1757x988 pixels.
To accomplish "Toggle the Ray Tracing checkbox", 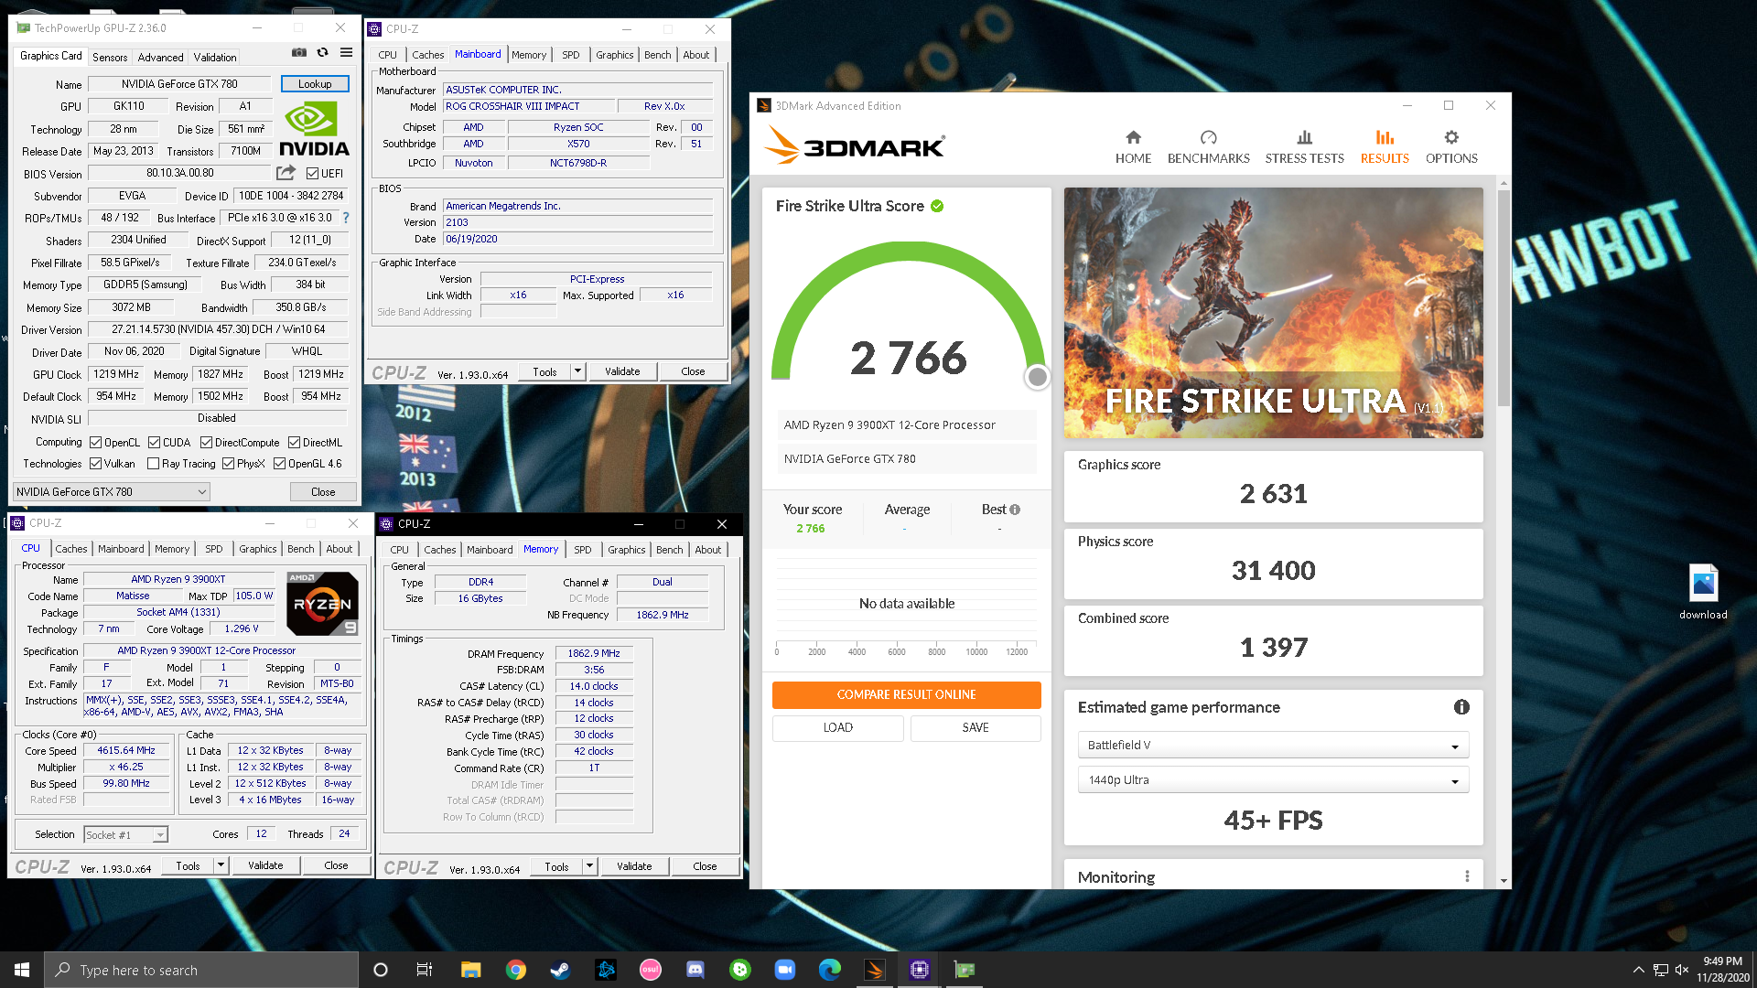I will click(x=153, y=464).
